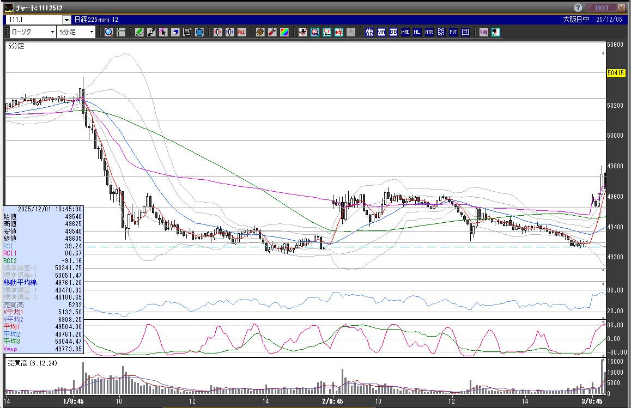The width and height of the screenshot is (631, 408).
Task: Toggle the MA moving average indicator
Action: pyautogui.click(x=381, y=32)
